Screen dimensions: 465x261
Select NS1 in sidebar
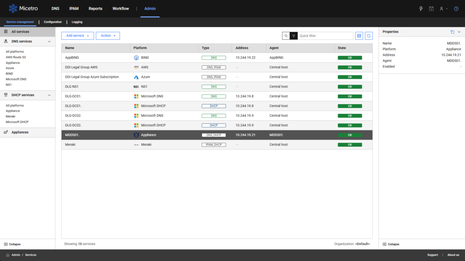point(9,84)
